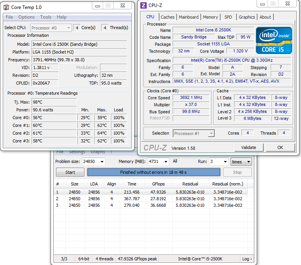
Task: Switch to the Memory tab in CPU-Z
Action: tap(210, 17)
